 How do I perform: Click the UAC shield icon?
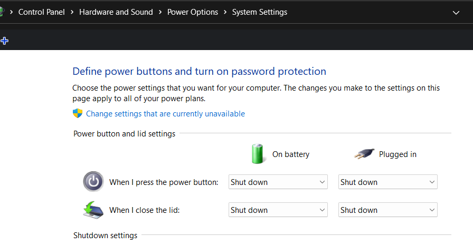[78, 113]
